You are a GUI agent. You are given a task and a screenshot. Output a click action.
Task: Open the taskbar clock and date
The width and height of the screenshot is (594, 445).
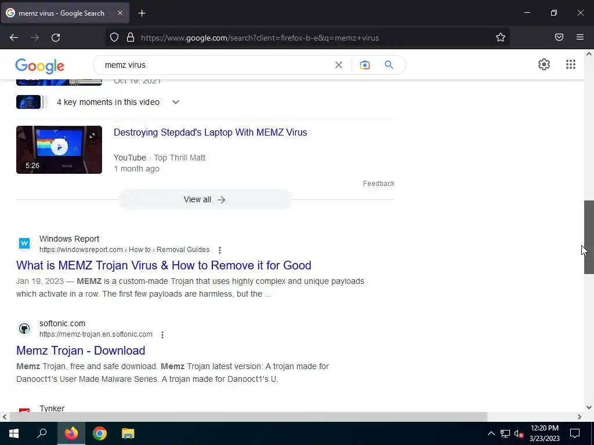(x=544, y=433)
